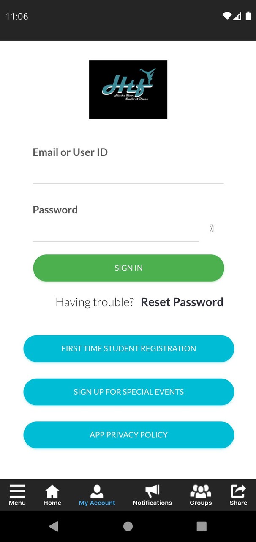Tap the Home house icon
The width and height of the screenshot is (256, 542).
pos(52,491)
